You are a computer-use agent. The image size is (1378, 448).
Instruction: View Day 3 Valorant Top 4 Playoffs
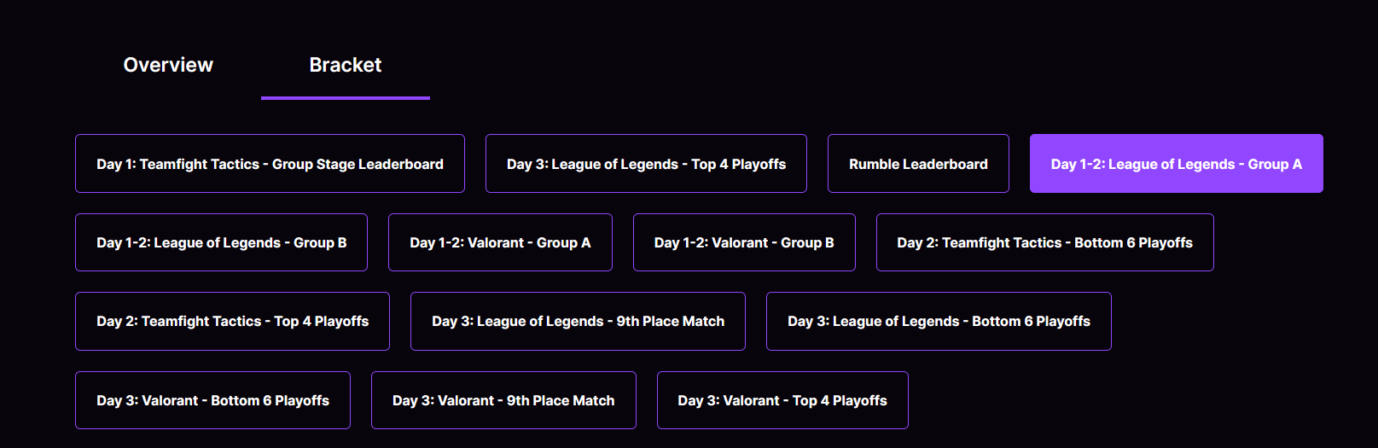tap(782, 400)
